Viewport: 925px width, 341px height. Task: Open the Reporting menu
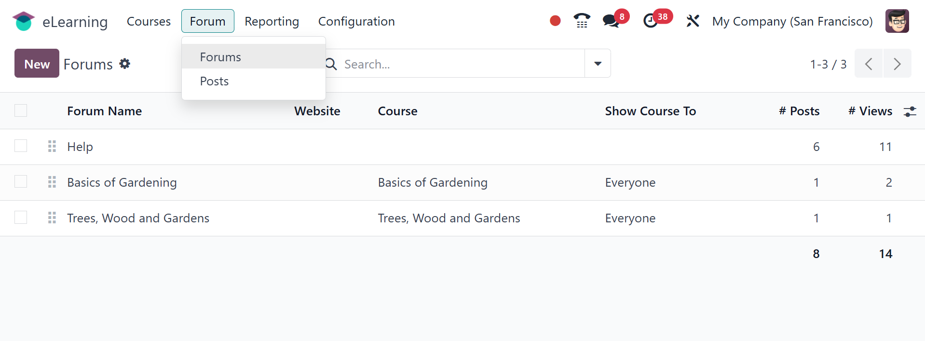click(272, 21)
